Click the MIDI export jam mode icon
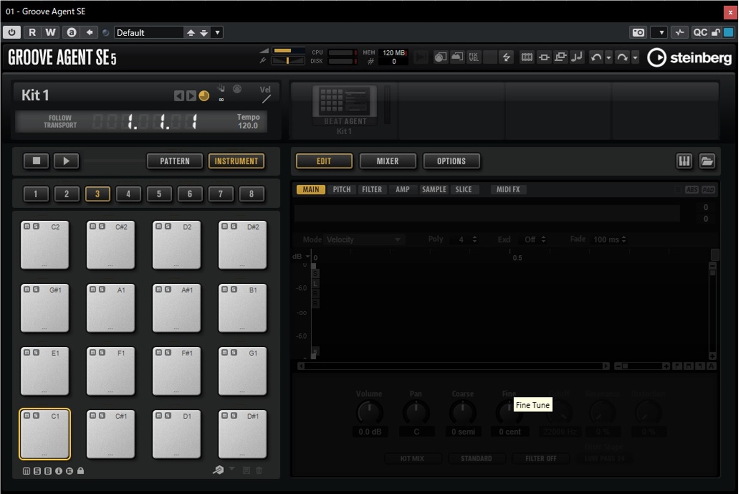Screen dimensions: 739x494 [x=440, y=57]
